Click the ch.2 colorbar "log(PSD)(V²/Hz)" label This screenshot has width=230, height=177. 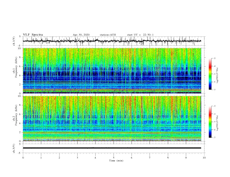(x=218, y=123)
